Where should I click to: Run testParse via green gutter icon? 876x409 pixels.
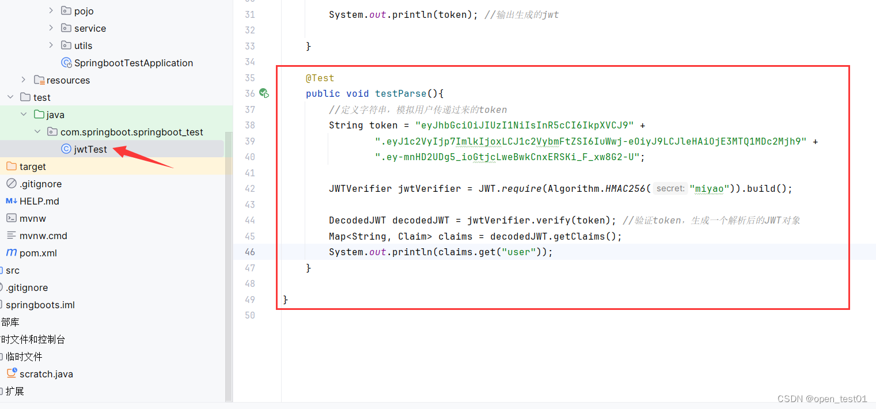(x=264, y=92)
